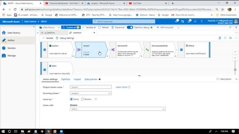The image size is (239, 134).
Task: Open the Union settings tab
Action: click(50, 79)
